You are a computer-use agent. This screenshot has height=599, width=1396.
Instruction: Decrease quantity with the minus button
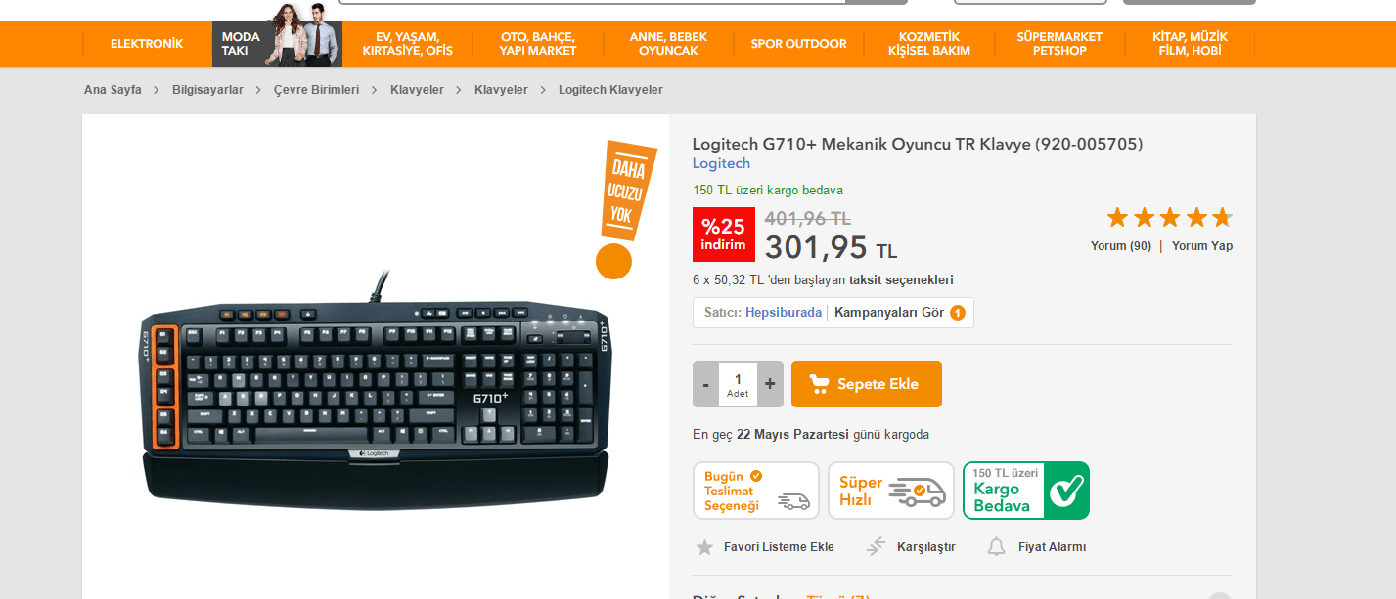click(x=705, y=384)
